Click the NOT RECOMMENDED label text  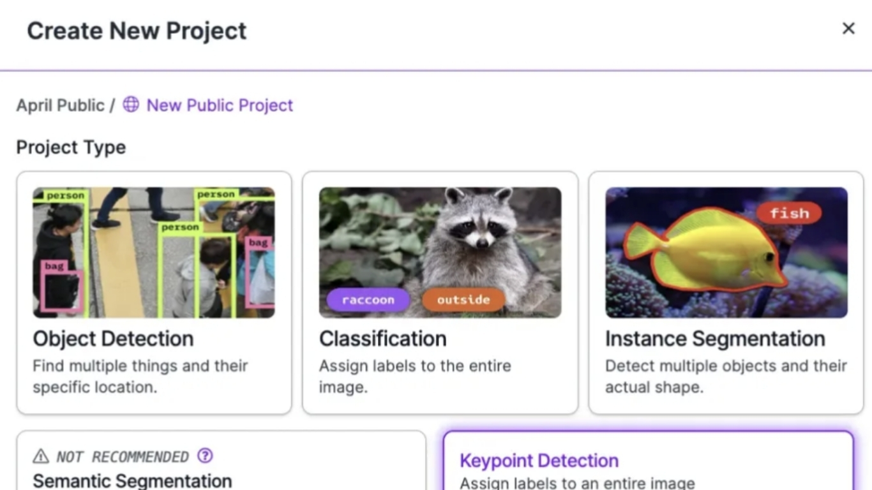click(122, 457)
